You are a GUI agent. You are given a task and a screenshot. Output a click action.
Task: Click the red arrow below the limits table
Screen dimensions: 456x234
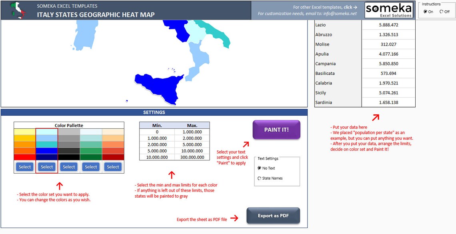[172, 175]
